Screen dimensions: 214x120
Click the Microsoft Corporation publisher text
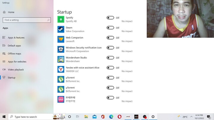pyautogui.click(x=77, y=51)
